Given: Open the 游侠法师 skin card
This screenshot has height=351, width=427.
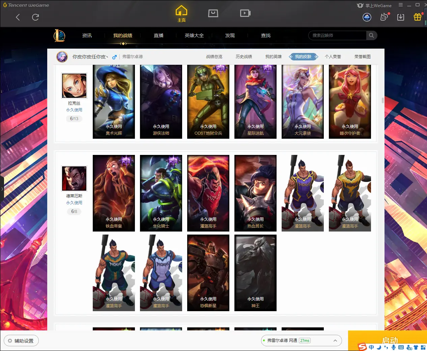Looking at the screenshot, I should (161, 102).
